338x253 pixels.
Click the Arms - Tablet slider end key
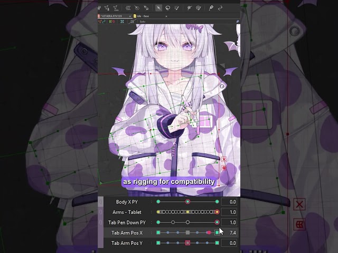(x=217, y=212)
